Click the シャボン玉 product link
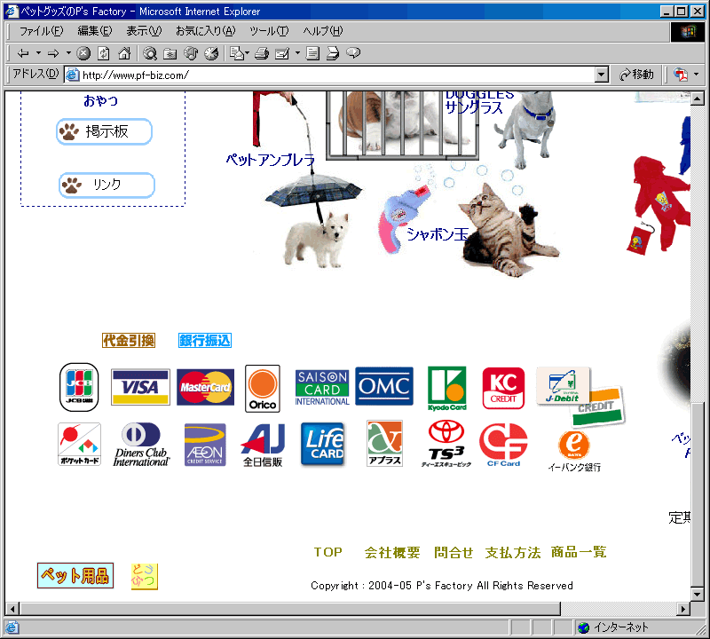710x639 pixels. pos(437,234)
